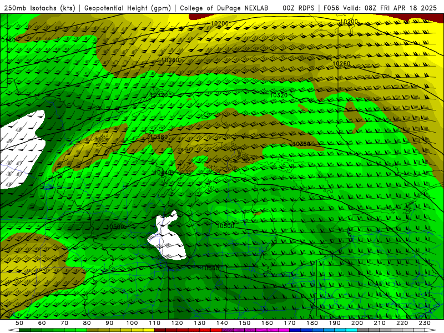The width and height of the screenshot is (444, 333).
Task: Click the 'Geopotential Height (gpm)' title text
Action: 128,8
